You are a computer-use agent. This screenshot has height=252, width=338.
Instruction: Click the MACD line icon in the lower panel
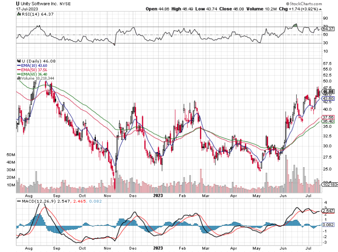18,201
